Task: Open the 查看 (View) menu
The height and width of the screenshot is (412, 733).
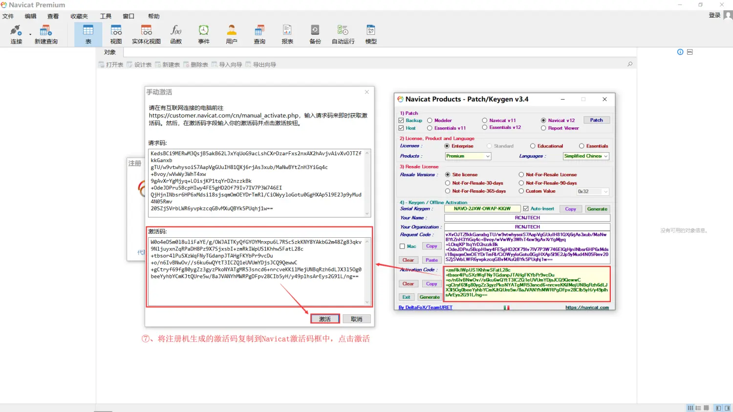Action: [53, 16]
